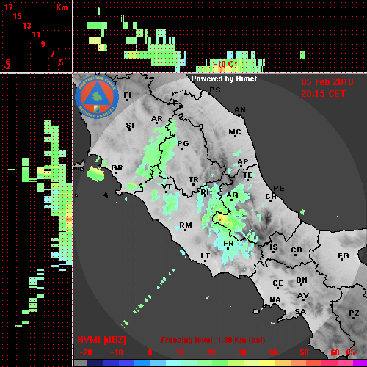The height and width of the screenshot is (367, 367).
Task: Select the "20" value on dBZ scale
Action: coord(211,352)
